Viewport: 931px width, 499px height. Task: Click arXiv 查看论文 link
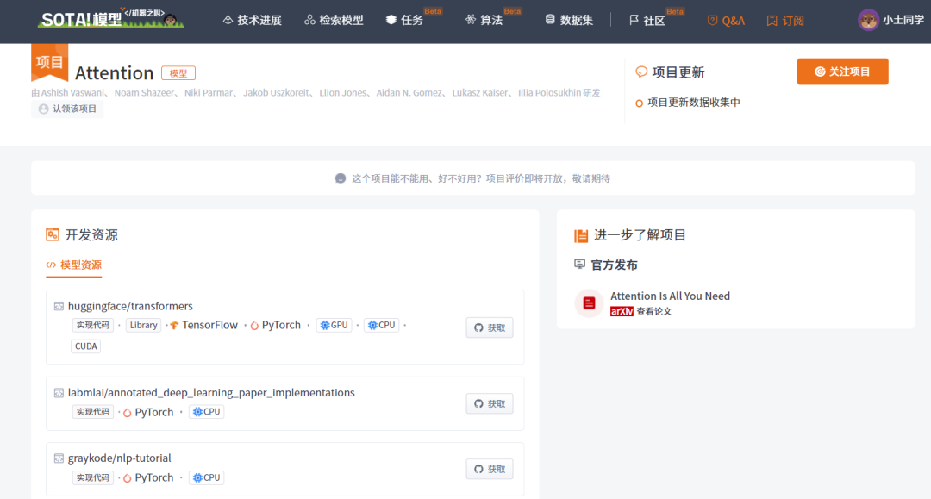pyautogui.click(x=640, y=311)
